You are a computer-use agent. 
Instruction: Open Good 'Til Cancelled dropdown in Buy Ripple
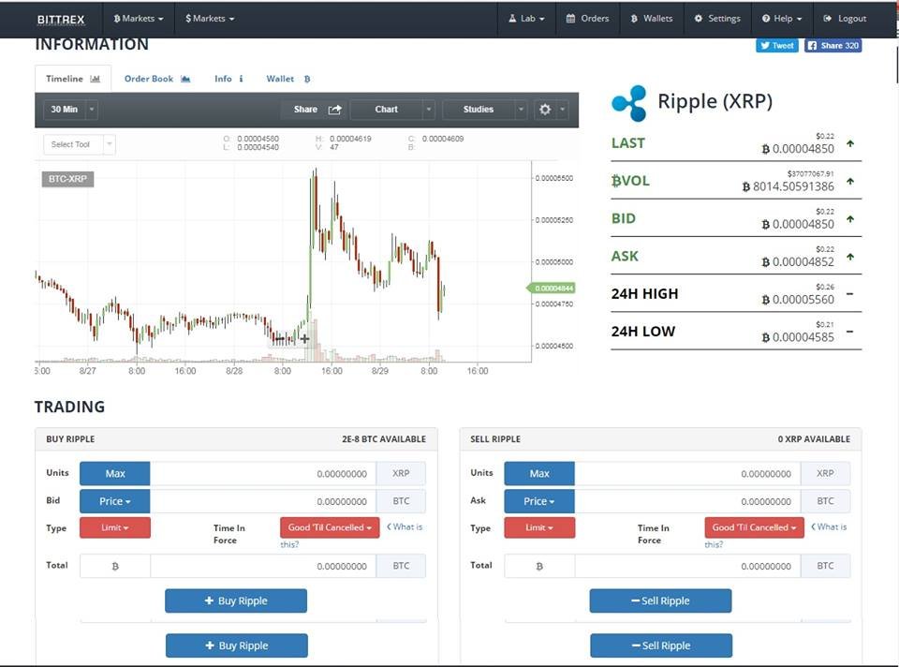click(330, 527)
